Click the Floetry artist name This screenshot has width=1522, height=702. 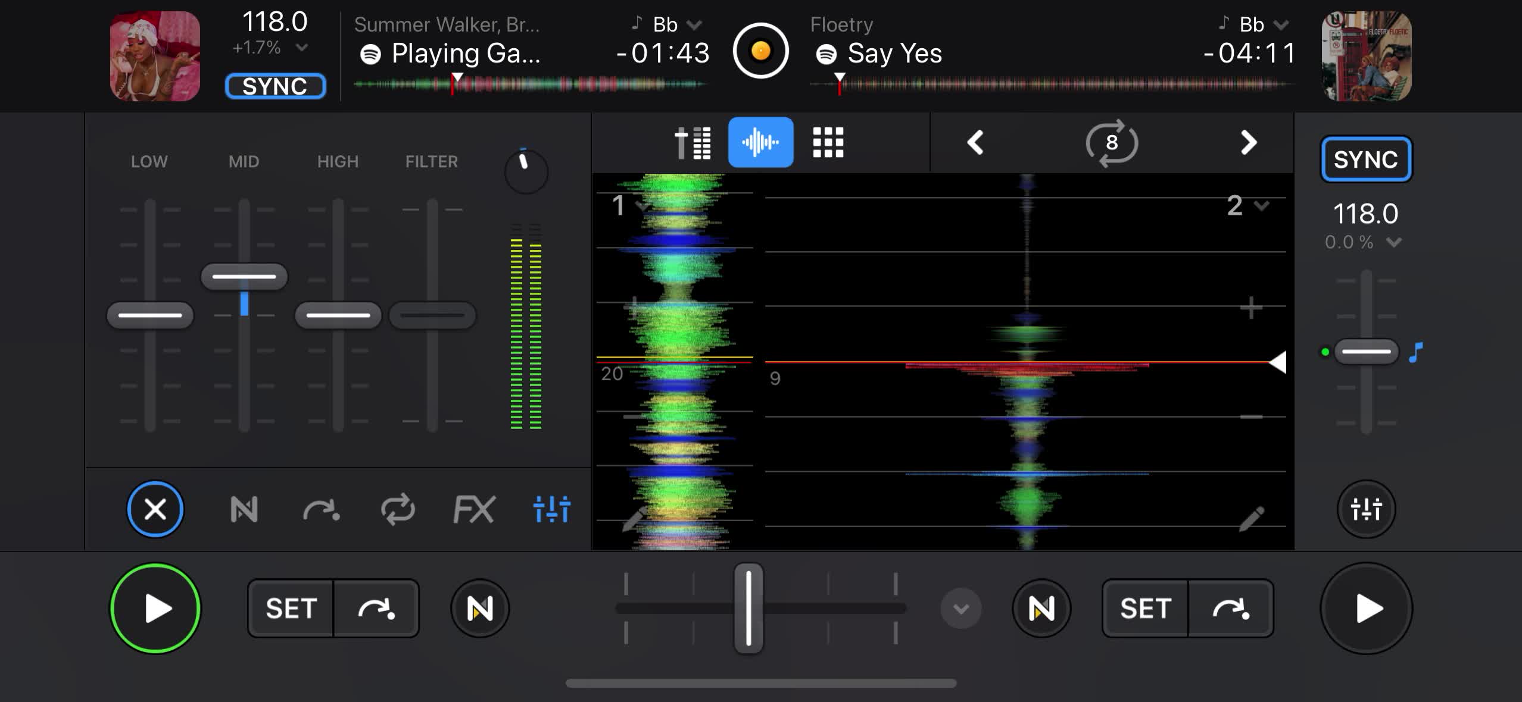(841, 24)
